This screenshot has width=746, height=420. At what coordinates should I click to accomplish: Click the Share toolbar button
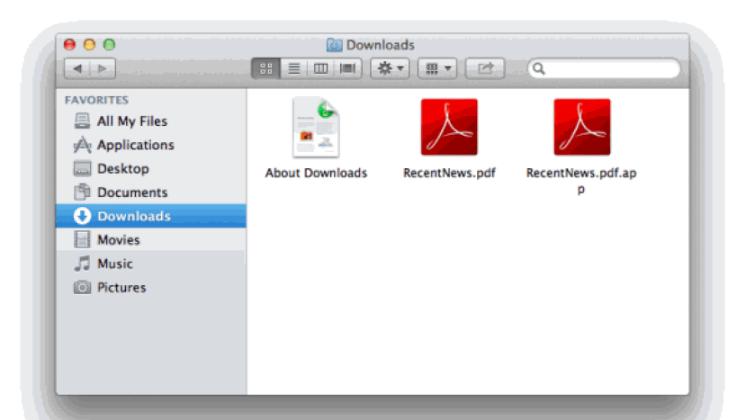(x=485, y=68)
